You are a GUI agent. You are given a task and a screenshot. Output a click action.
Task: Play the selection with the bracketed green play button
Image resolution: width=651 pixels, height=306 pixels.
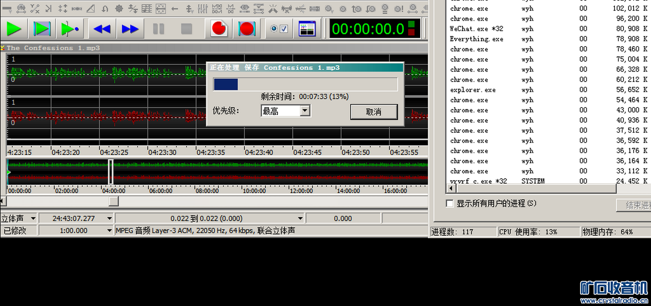coord(42,29)
